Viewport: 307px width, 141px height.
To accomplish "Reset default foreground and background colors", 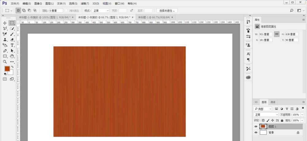I will (x=5, y=74).
